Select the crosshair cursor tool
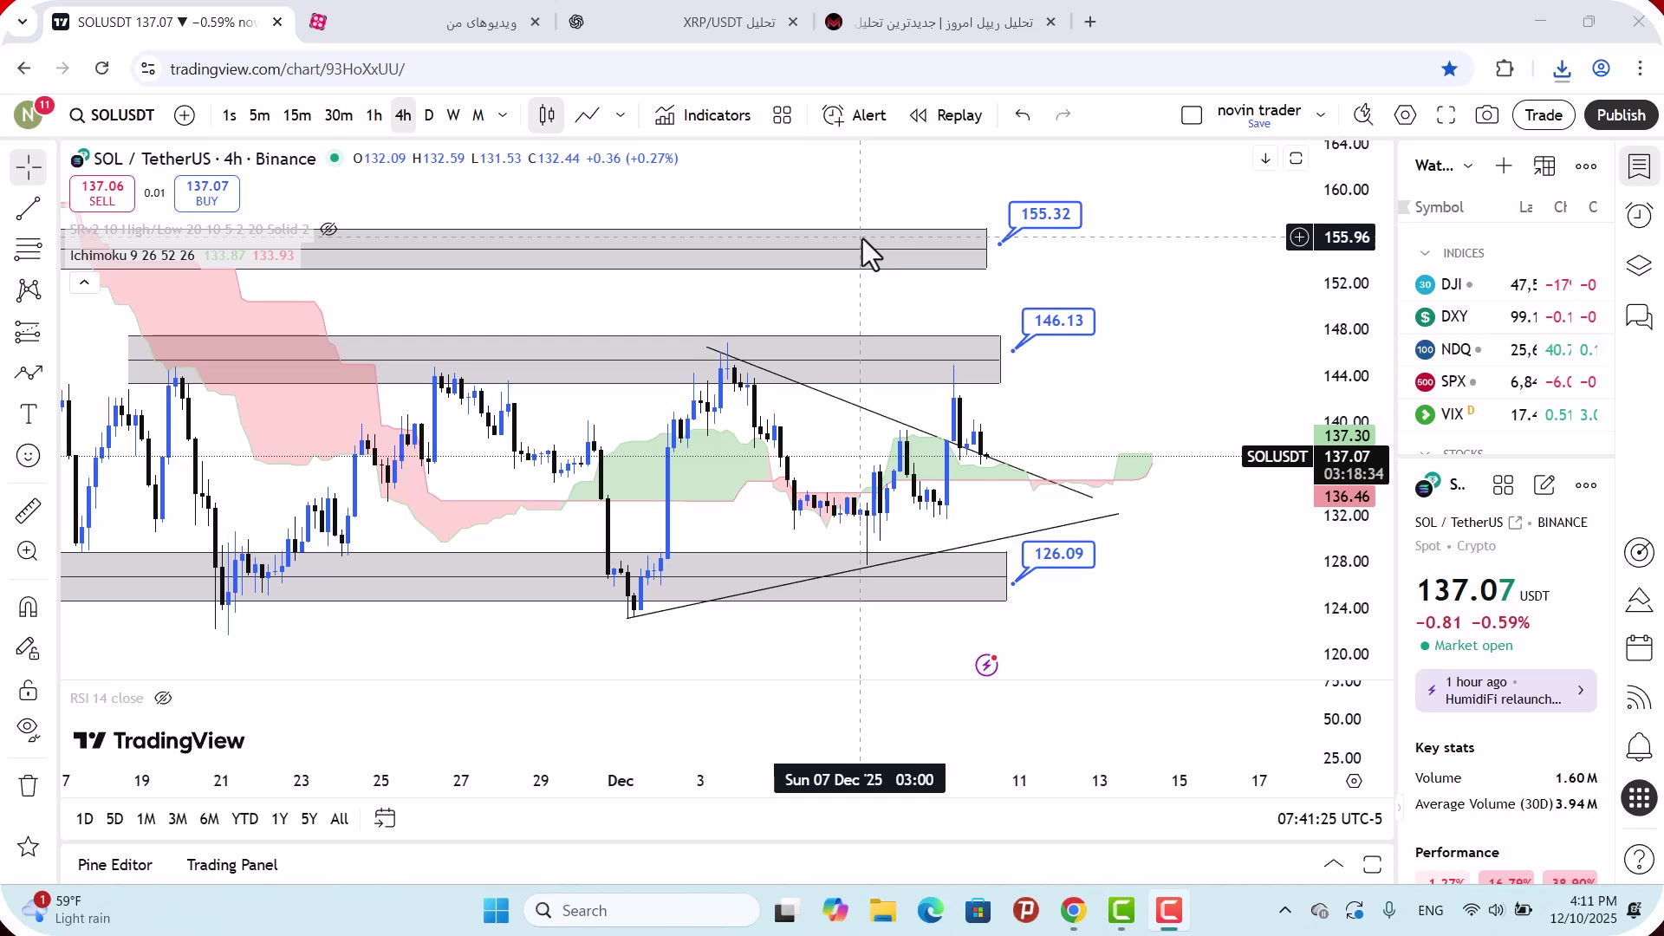 [x=29, y=166]
